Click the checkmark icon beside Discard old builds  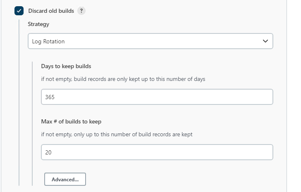pos(19,11)
